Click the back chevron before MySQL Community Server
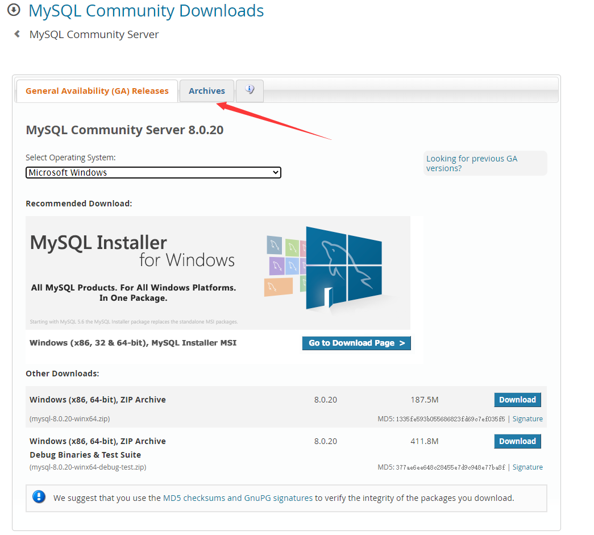Viewport: 594px width, 535px height. tap(17, 34)
